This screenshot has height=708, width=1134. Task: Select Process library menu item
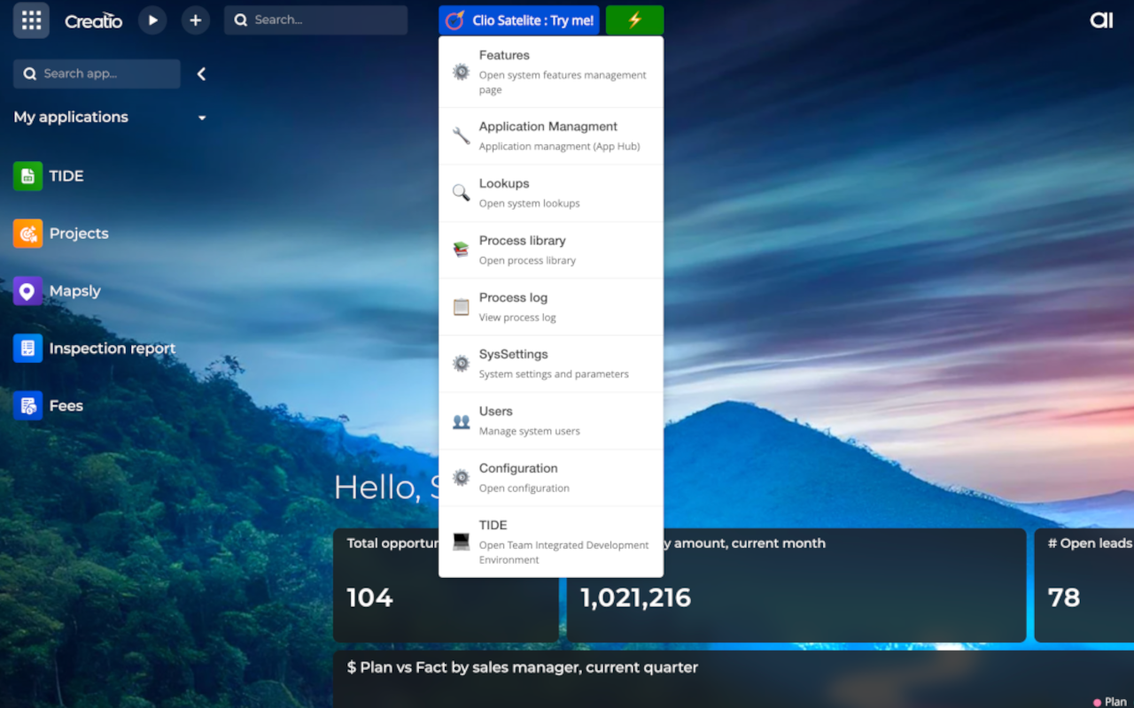pos(551,250)
